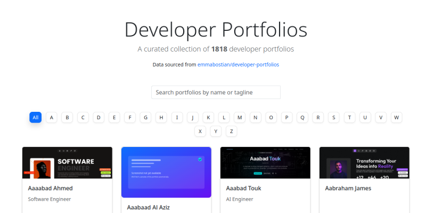Filter portfolios by letter C
Viewport: 426px width, 213px height.
[83, 117]
